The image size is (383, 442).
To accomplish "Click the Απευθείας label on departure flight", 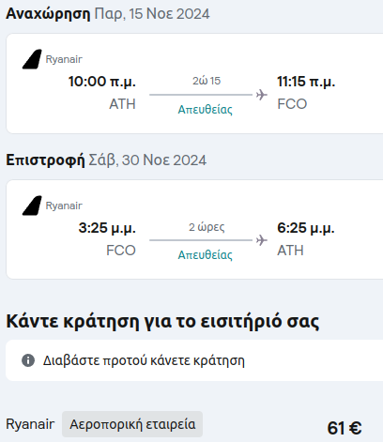I will (206, 110).
